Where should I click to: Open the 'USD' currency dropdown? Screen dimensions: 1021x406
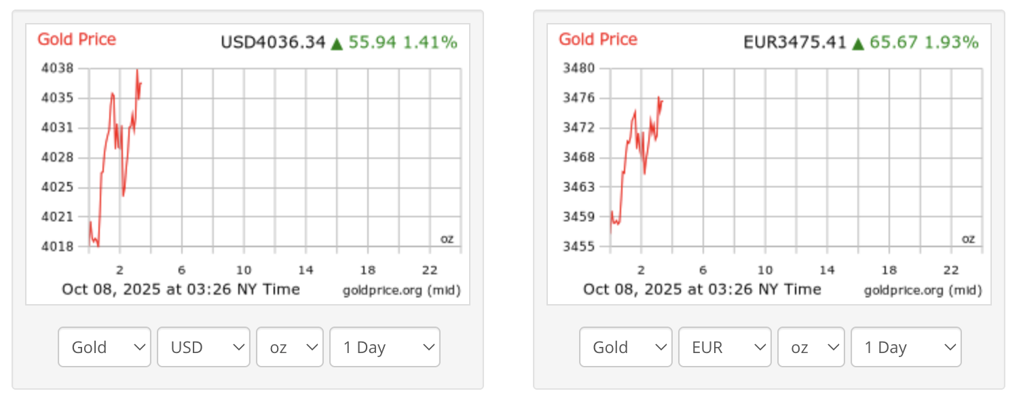click(203, 347)
